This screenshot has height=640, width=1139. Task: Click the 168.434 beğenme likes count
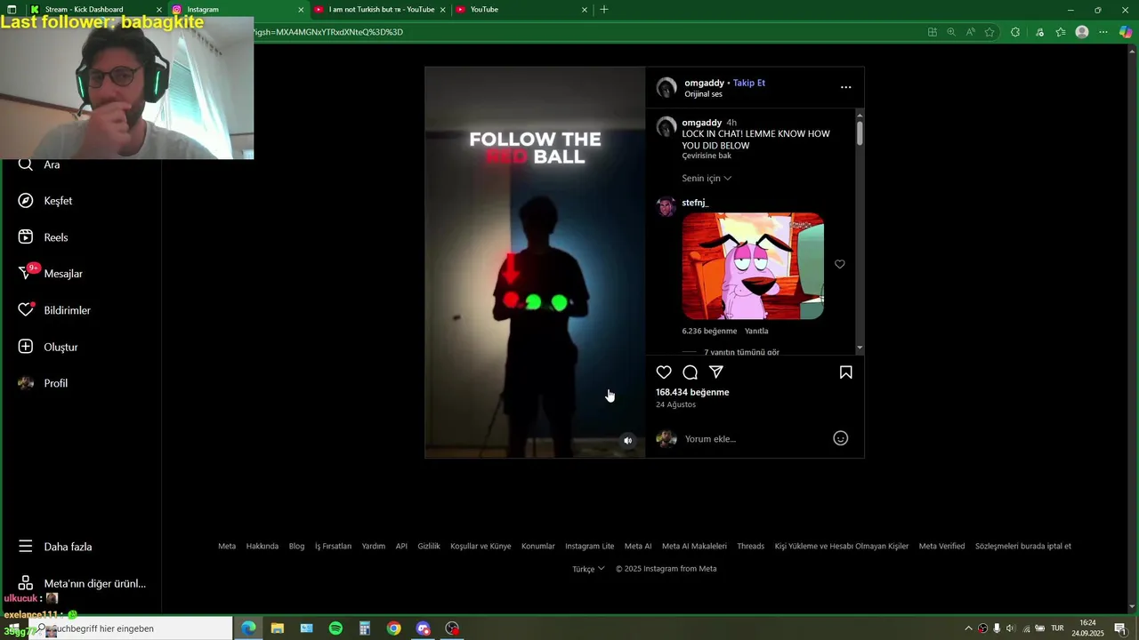[692, 392]
